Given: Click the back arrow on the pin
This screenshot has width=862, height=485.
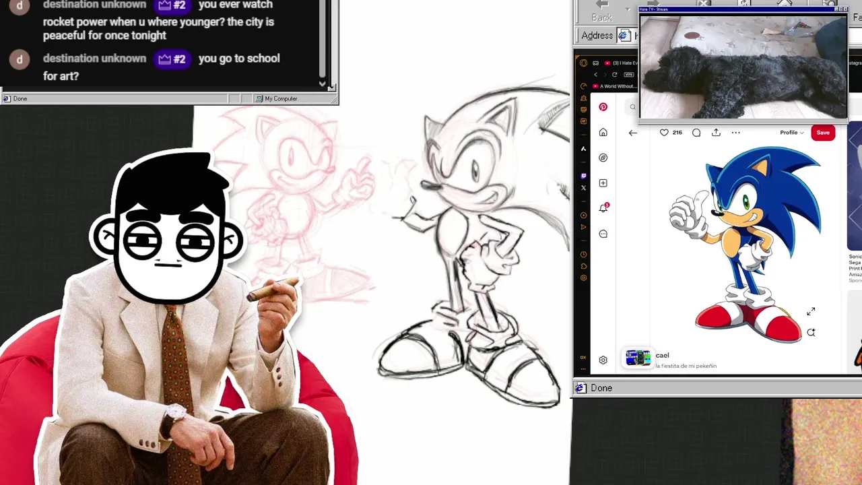Looking at the screenshot, I should point(632,133).
